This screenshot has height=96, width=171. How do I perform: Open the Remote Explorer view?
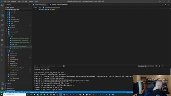point(2,30)
